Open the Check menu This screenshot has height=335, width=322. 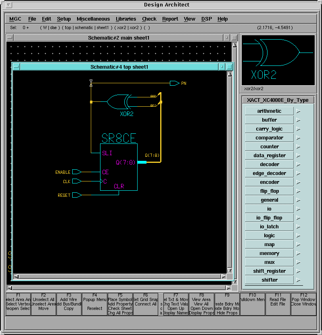click(149, 19)
